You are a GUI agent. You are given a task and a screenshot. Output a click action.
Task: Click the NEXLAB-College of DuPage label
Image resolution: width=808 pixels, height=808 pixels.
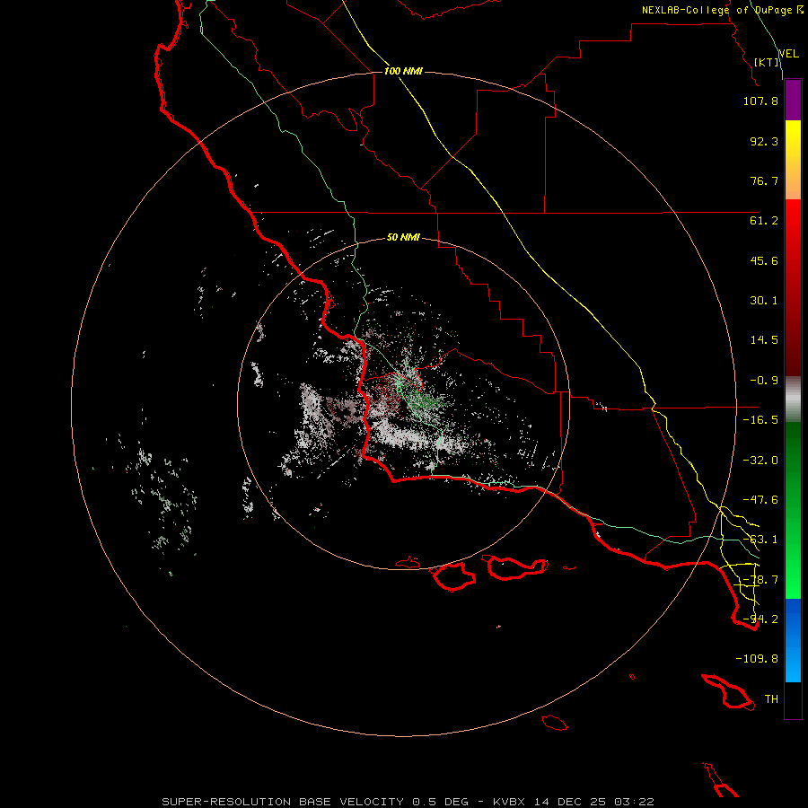click(x=722, y=10)
